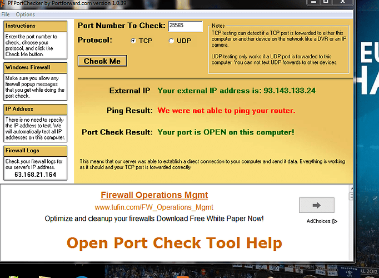Click the Instructions panel header
This screenshot has height=278, width=379.
[36, 26]
